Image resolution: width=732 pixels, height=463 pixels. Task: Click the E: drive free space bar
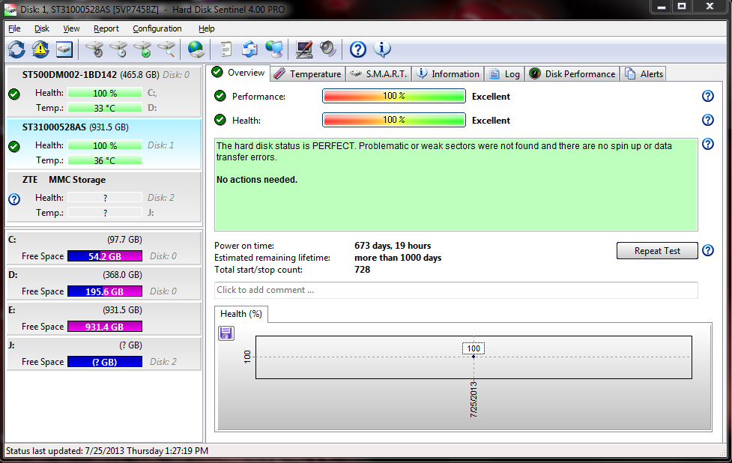click(x=104, y=327)
